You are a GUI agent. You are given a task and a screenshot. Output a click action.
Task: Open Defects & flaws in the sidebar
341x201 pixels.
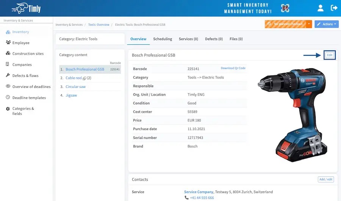pos(25,75)
